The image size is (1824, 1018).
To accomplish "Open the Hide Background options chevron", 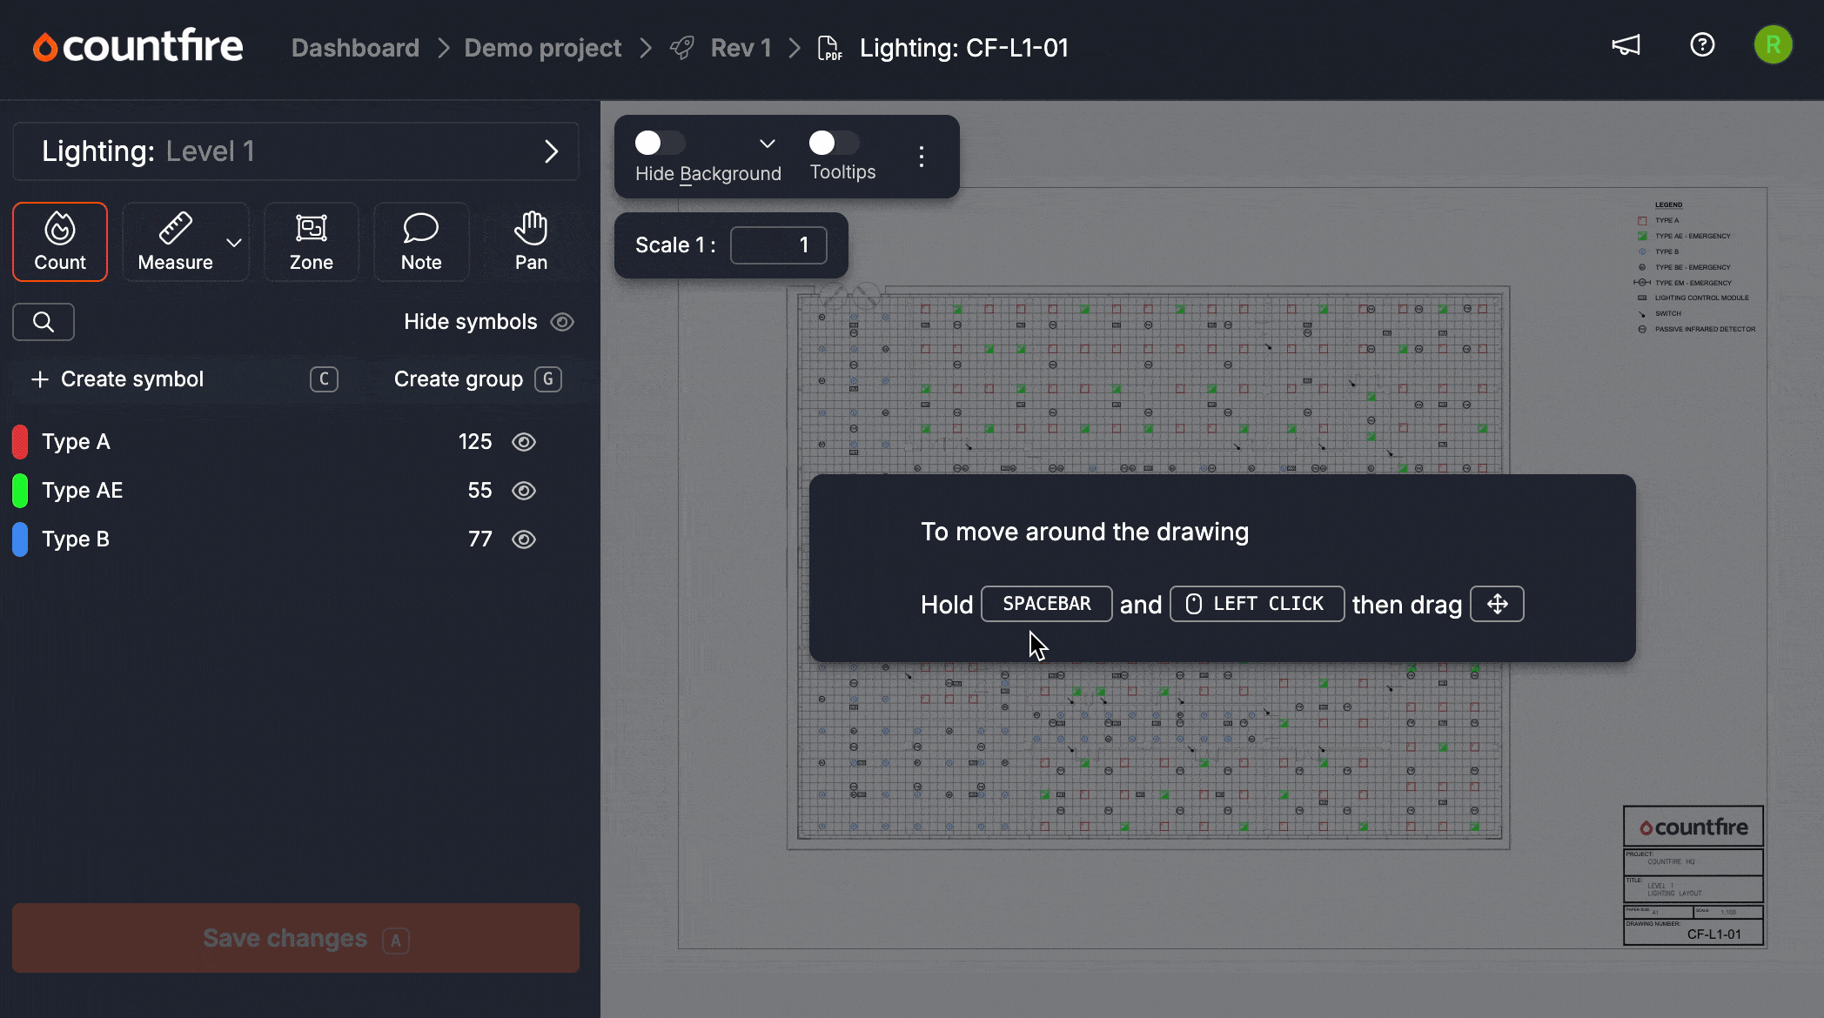I will coord(767,144).
